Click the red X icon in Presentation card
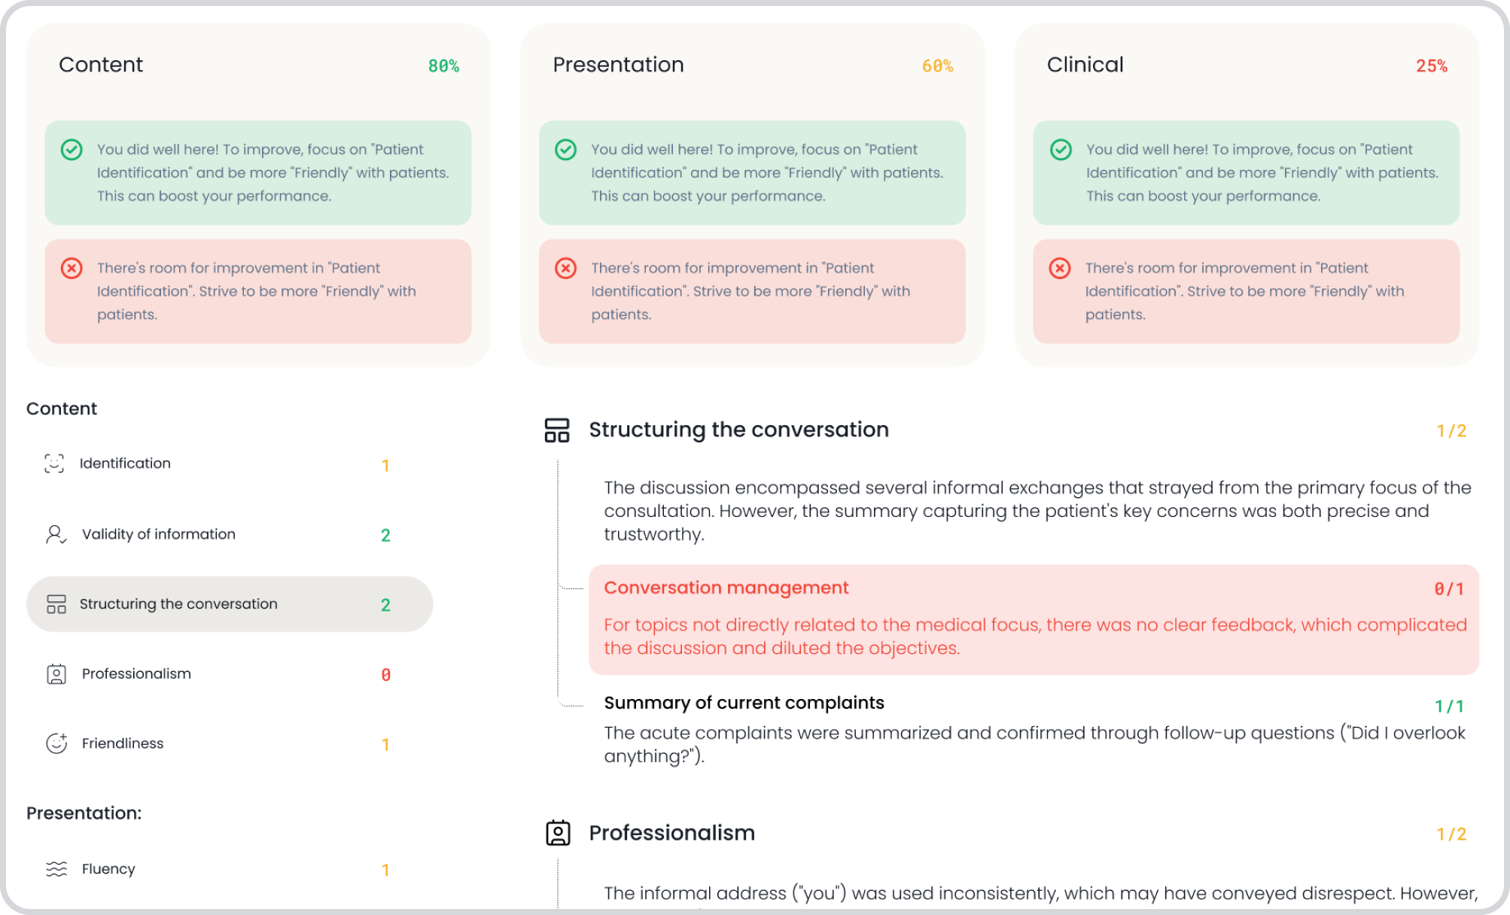Viewport: 1510px width, 915px height. (x=565, y=268)
